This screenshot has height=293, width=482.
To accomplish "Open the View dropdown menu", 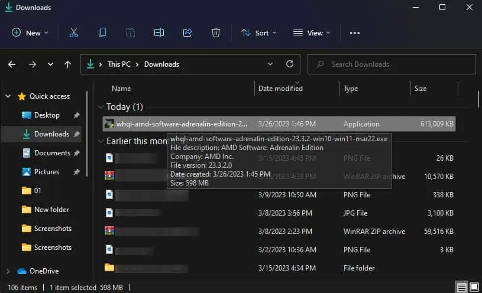I will [312, 32].
